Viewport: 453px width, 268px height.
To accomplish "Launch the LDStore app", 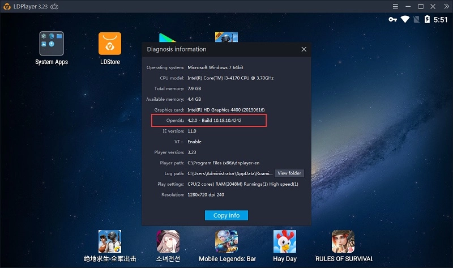I will pyautogui.click(x=110, y=44).
